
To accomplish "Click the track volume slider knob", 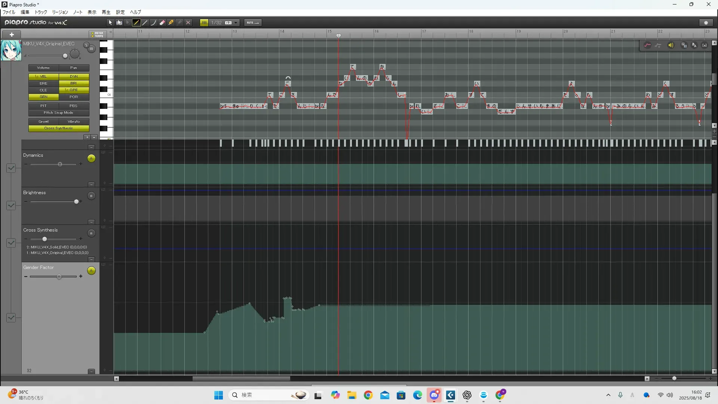I will (65, 56).
